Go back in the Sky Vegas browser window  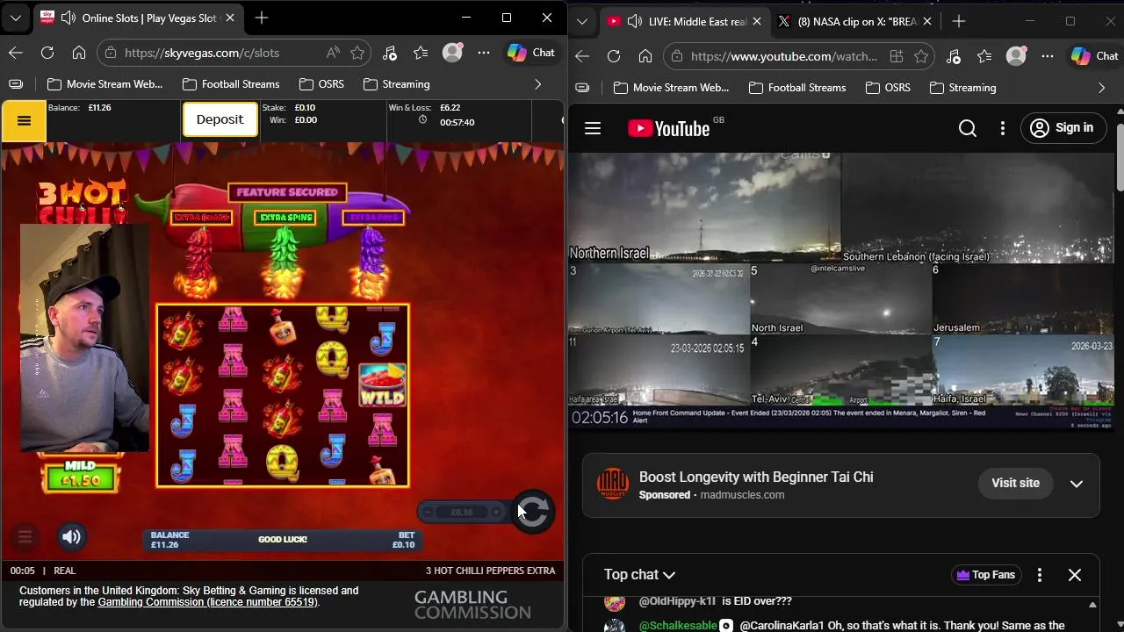16,53
